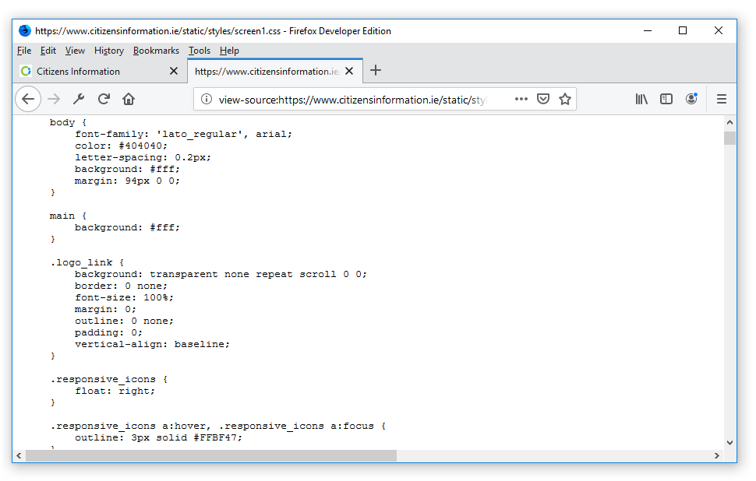Bookmark this page with the star icon
The image size is (756, 481).
tap(565, 99)
